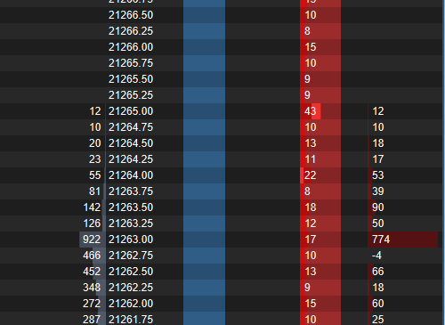Screen dimensions: 445x325
Task: Click price 21264.50
Action: coord(131,143)
